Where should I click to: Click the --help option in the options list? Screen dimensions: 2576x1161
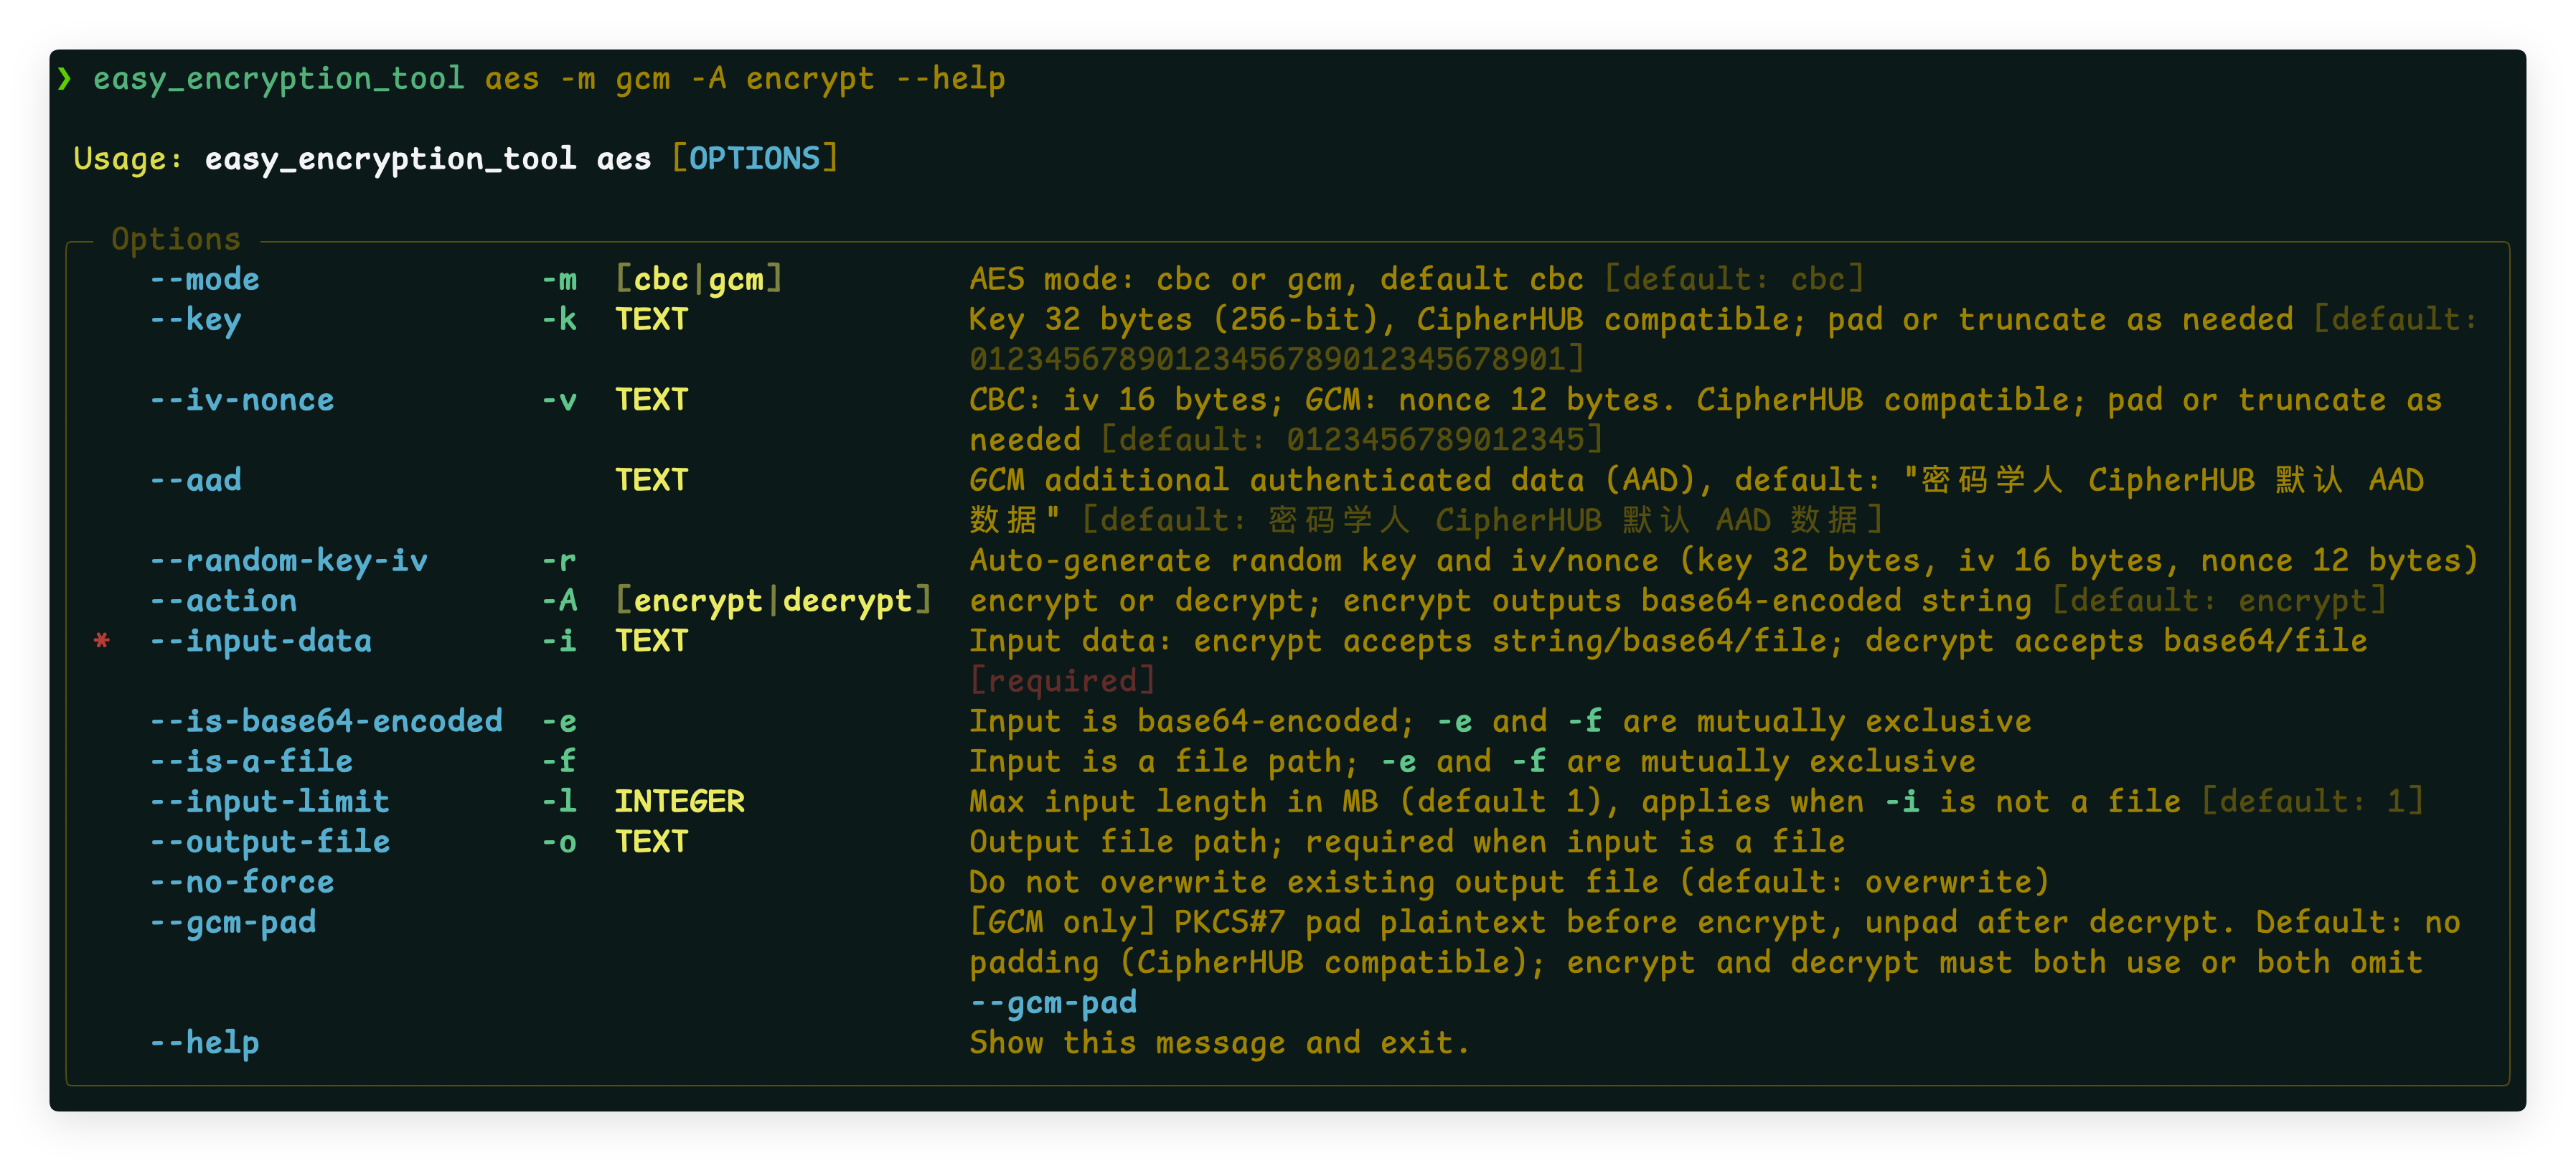pyautogui.click(x=205, y=1043)
